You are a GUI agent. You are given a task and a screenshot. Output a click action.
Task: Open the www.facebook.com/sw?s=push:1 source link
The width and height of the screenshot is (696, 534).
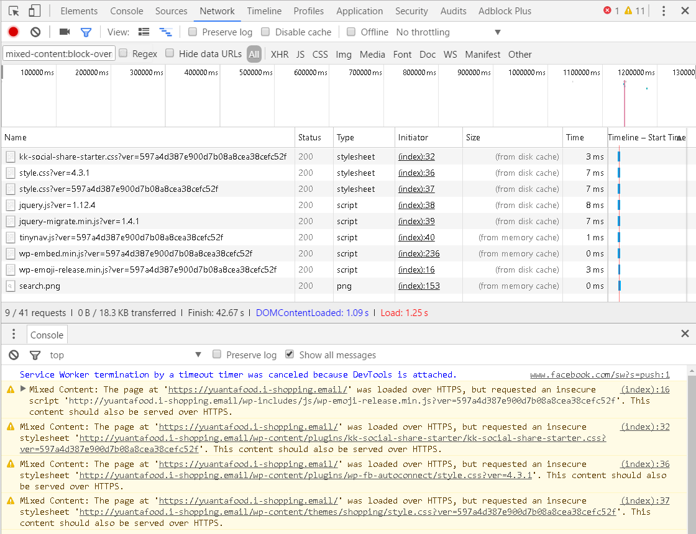point(600,375)
